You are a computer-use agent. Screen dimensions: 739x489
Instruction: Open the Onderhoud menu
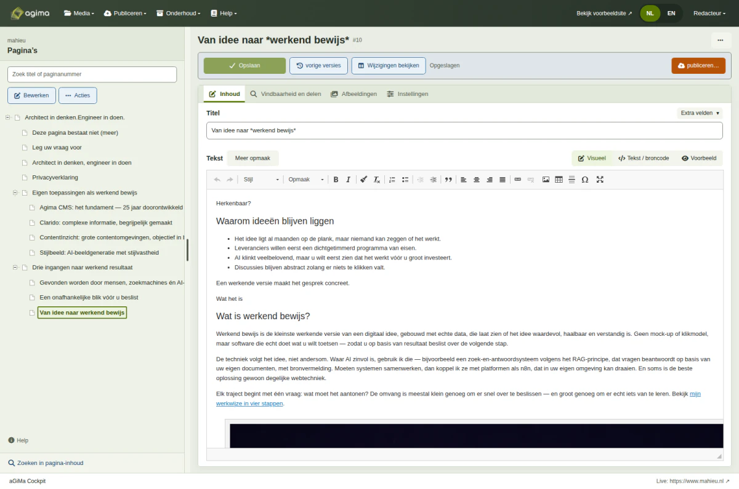180,13
